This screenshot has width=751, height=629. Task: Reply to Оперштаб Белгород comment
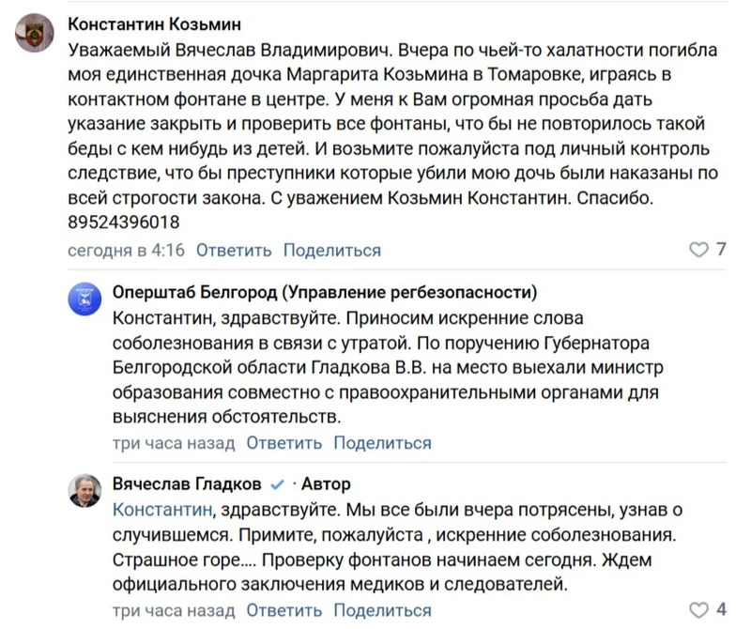(284, 443)
